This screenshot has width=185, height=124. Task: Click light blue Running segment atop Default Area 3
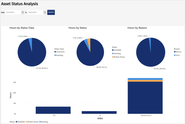click(145, 79)
